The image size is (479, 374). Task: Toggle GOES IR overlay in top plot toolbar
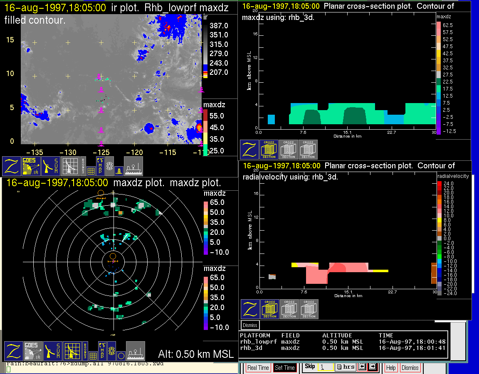click(32, 166)
